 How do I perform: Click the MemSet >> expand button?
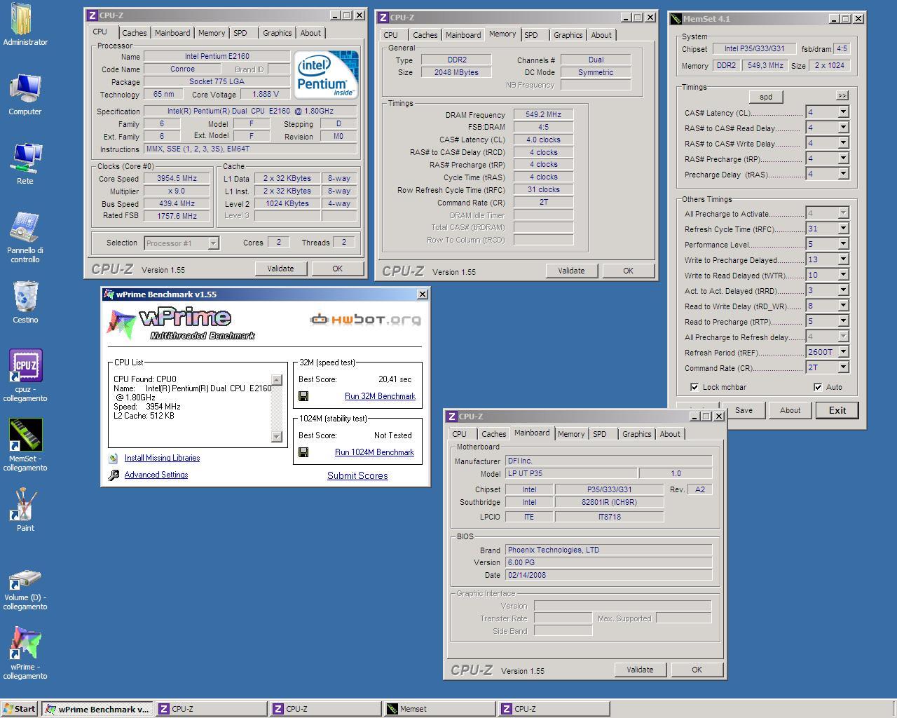[x=842, y=95]
